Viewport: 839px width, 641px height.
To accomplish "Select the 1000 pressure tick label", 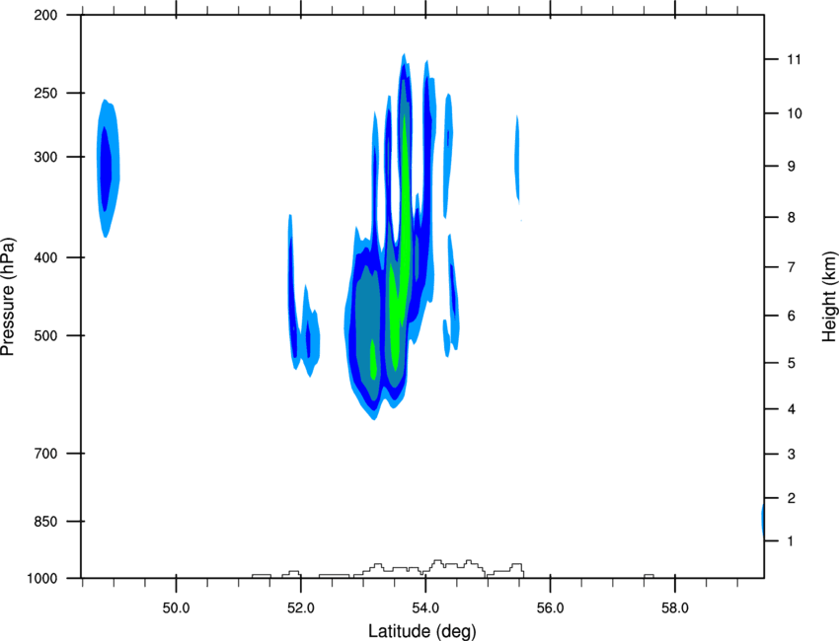I will pyautogui.click(x=42, y=579).
